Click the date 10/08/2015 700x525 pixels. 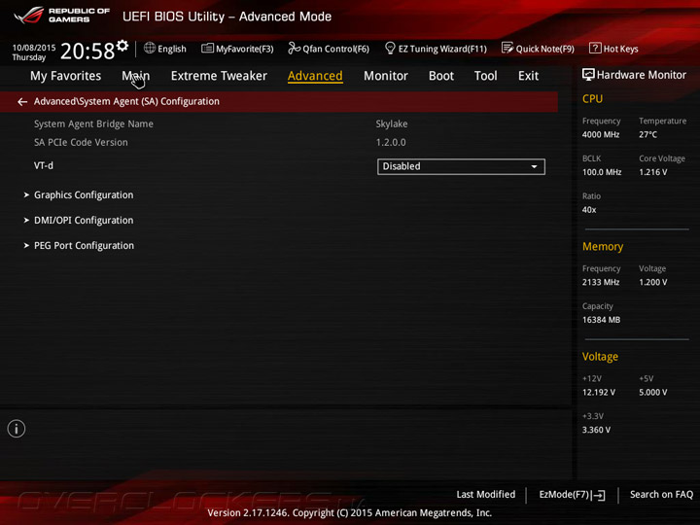click(34, 48)
